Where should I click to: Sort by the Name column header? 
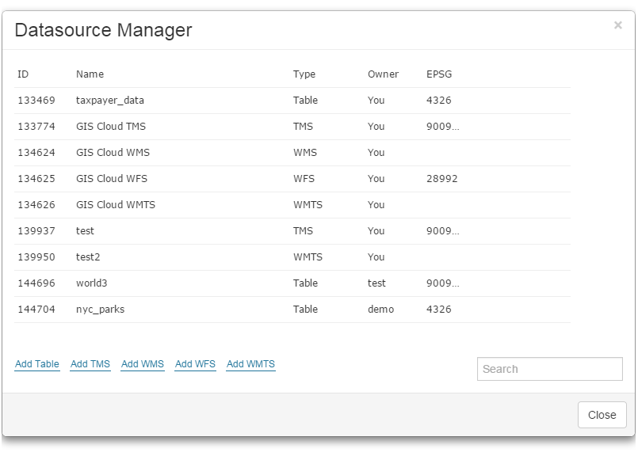pos(90,74)
